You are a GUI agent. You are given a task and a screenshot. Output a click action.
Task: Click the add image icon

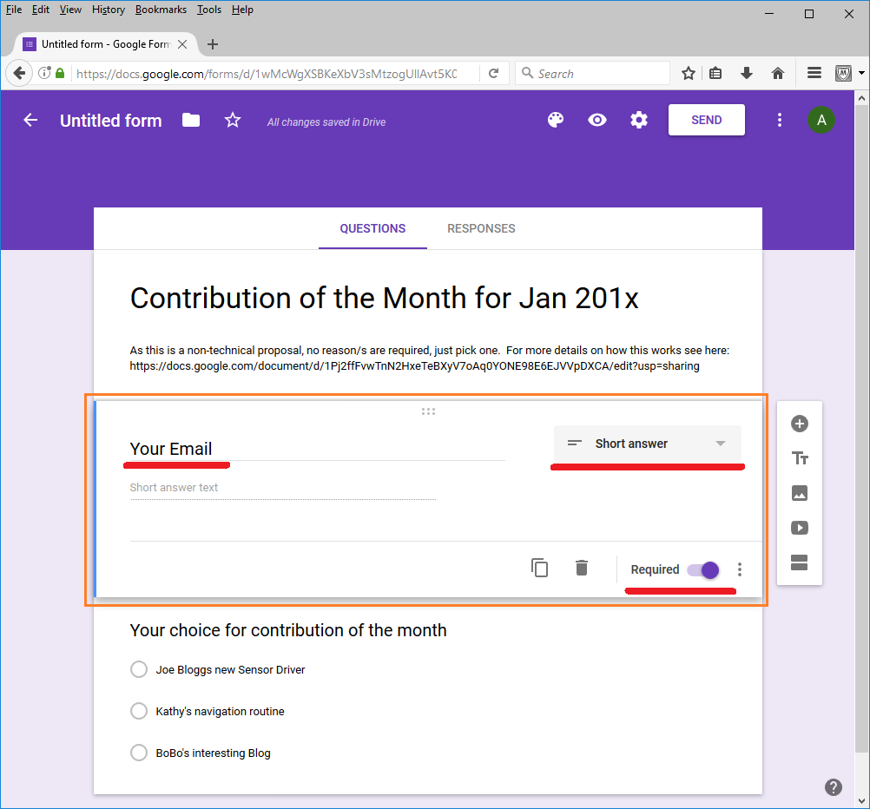(x=800, y=493)
